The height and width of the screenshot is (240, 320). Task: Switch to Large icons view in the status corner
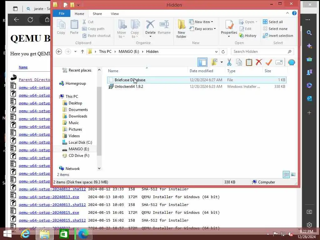pyautogui.click(x=293, y=174)
